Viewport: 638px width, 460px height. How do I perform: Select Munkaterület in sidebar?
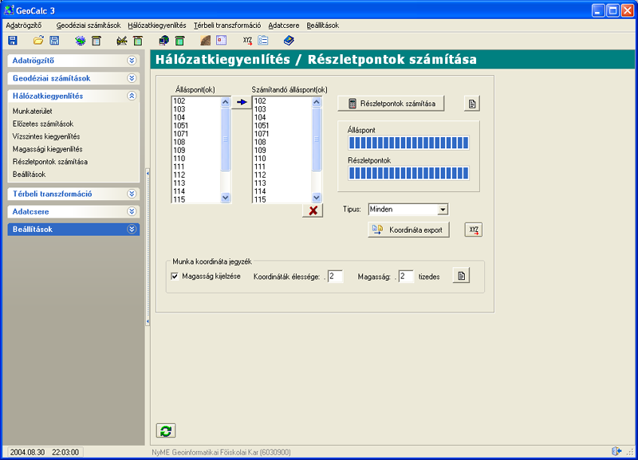32,111
